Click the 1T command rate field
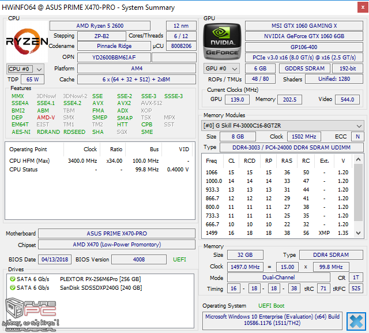 (356, 278)
